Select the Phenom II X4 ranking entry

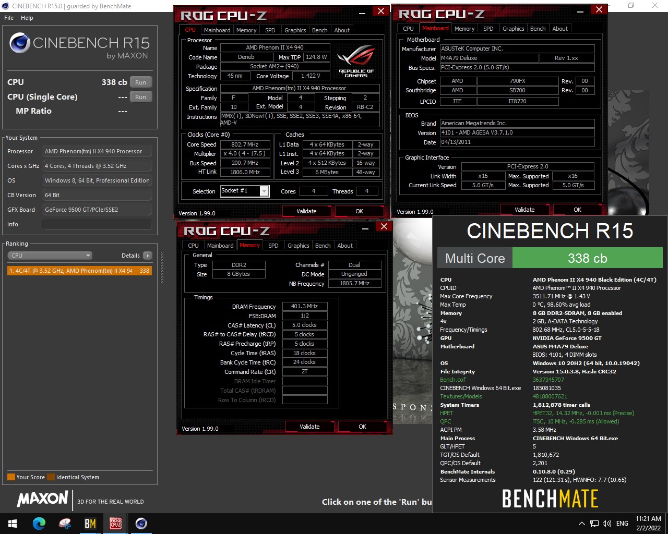coord(79,271)
